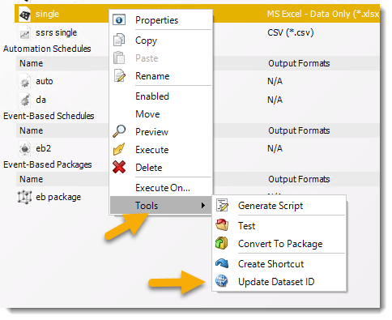This screenshot has height=320, width=392.
Task: Click the red Delete X icon
Action: [x=119, y=167]
